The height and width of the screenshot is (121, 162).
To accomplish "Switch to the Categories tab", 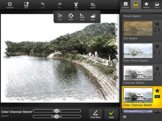I will coord(125,5).
